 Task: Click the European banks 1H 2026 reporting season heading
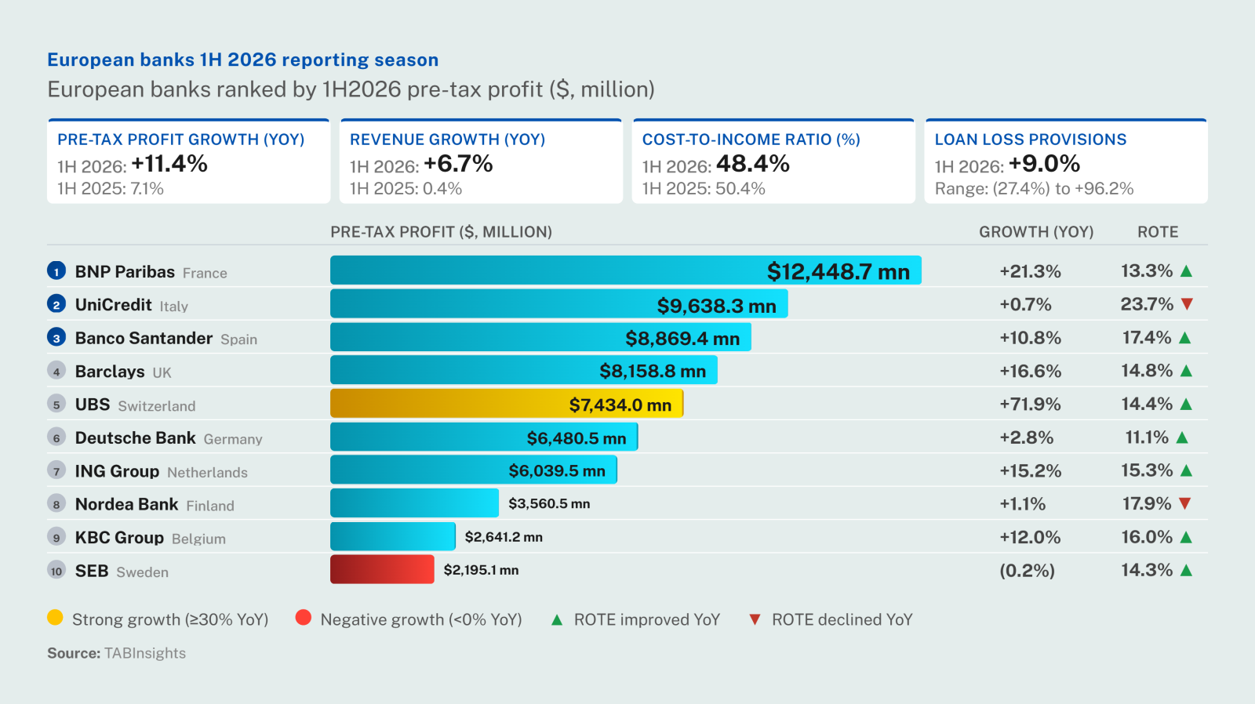point(243,60)
